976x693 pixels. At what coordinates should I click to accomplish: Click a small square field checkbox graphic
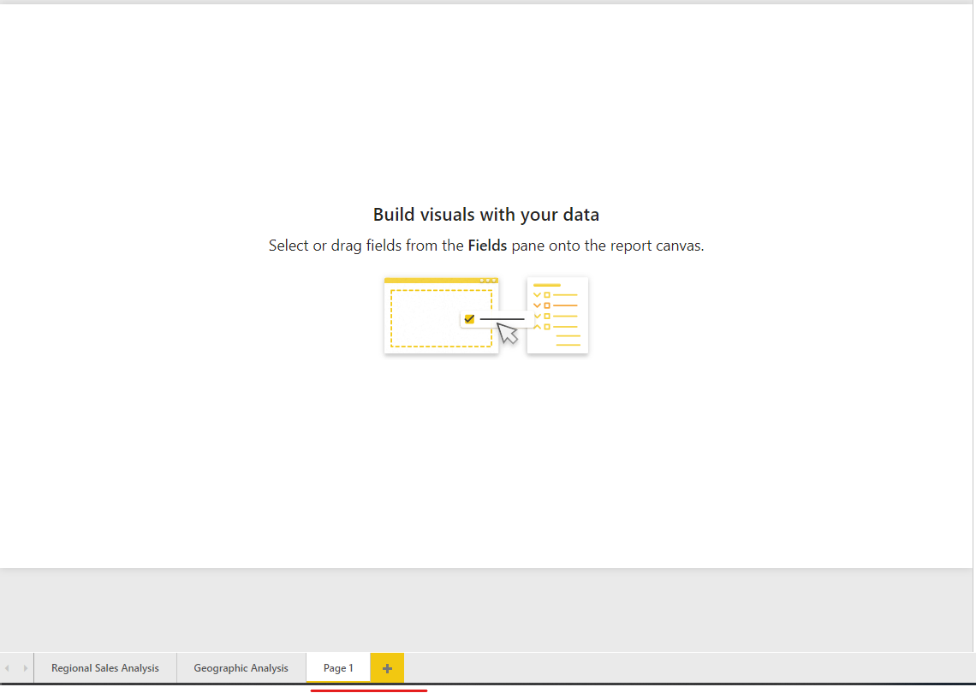click(547, 295)
